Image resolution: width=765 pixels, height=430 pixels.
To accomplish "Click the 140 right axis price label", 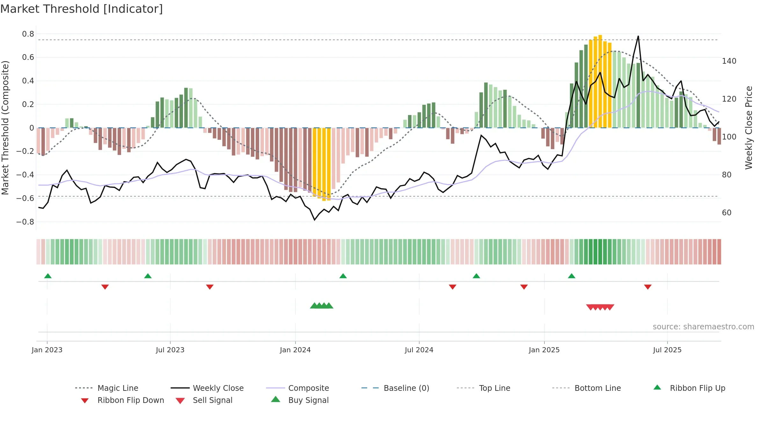I will [x=729, y=61].
